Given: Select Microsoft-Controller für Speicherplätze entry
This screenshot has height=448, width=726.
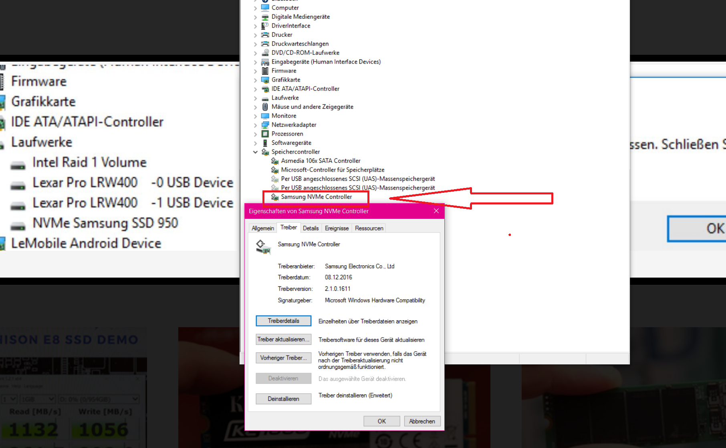Looking at the screenshot, I should click(x=333, y=170).
